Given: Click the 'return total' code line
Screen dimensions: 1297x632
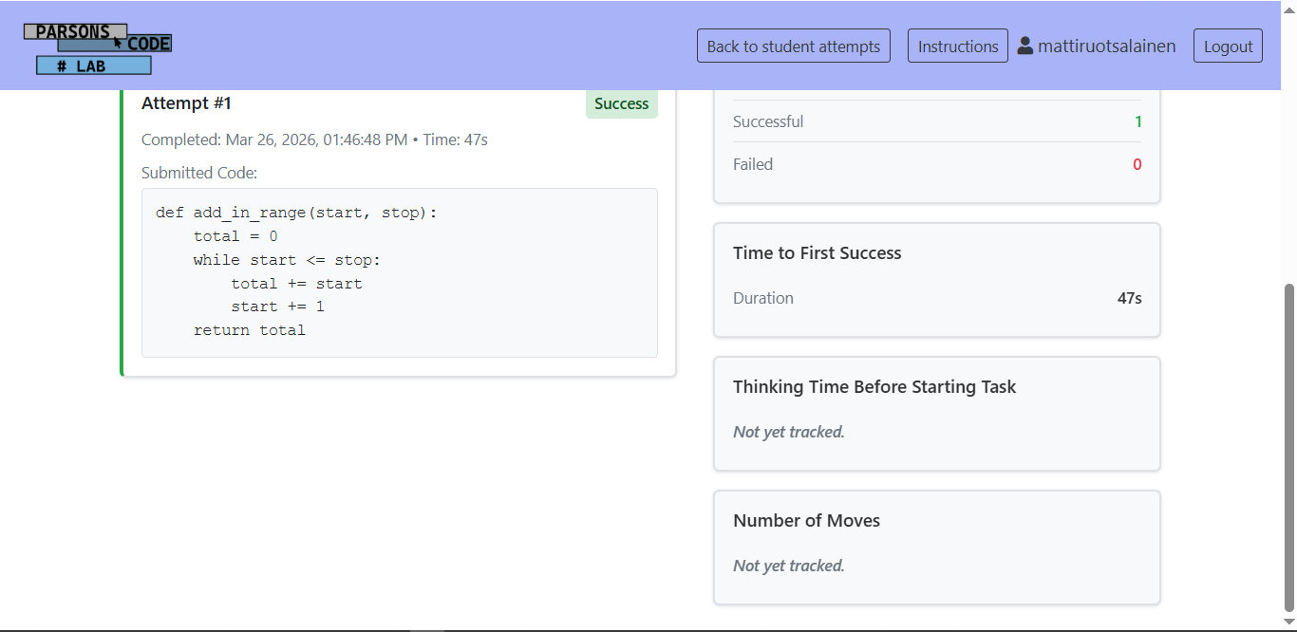Looking at the screenshot, I should (250, 330).
